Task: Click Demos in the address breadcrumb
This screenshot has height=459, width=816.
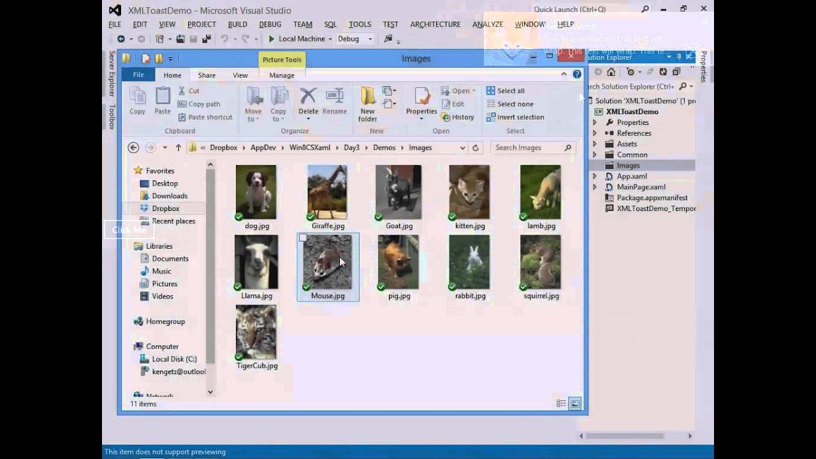Action: (384, 147)
